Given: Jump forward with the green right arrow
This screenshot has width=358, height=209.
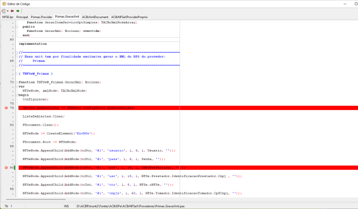Looking at the screenshot, I should coord(18,11).
